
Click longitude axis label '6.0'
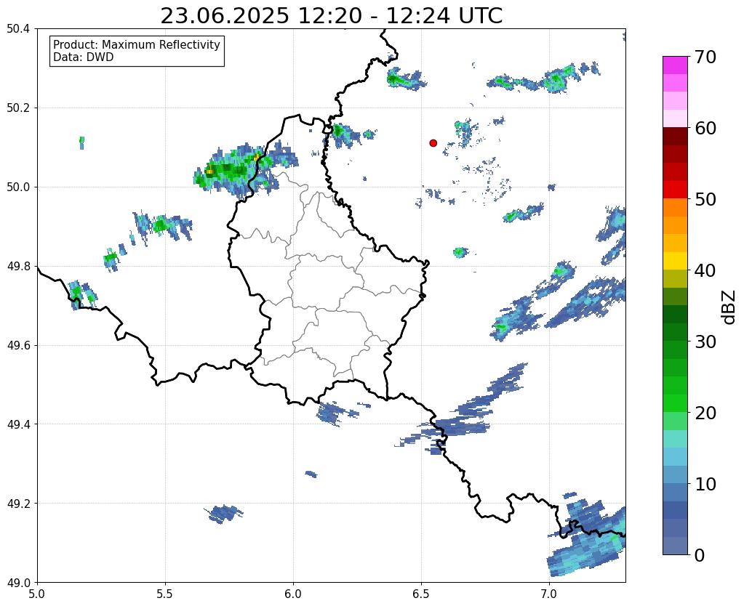[x=293, y=594]
